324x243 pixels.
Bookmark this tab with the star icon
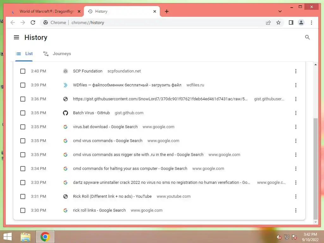coord(278,22)
